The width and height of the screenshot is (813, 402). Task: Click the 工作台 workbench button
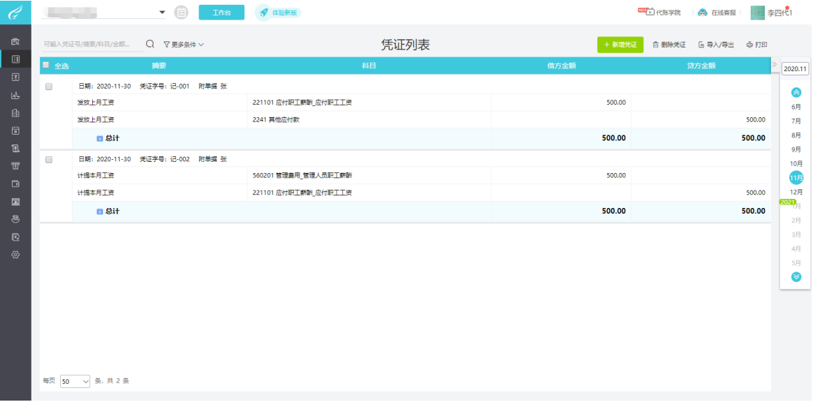(221, 13)
